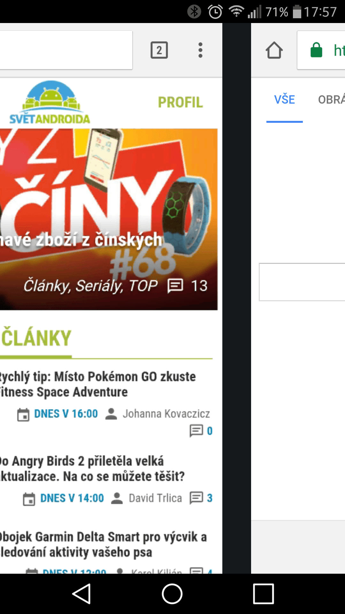Open Garmin Delta Smart obojek article
Viewport: 345px width, 614px height.
click(103, 545)
